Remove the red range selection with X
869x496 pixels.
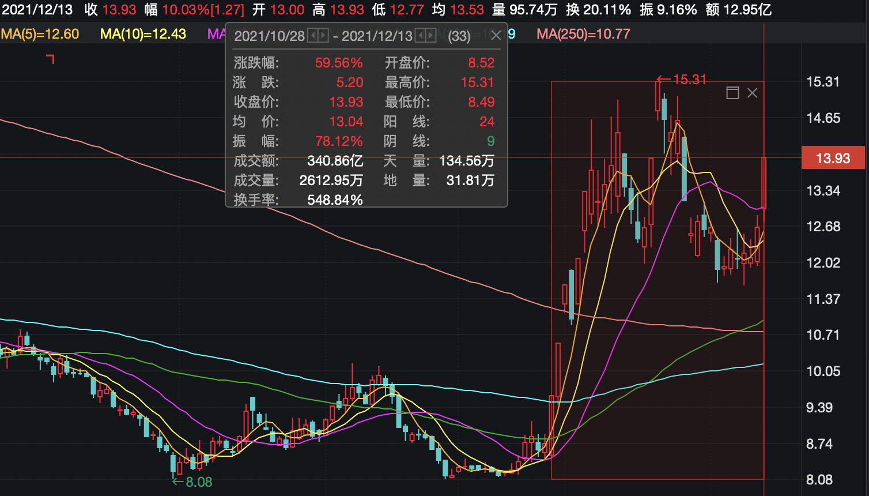point(752,93)
